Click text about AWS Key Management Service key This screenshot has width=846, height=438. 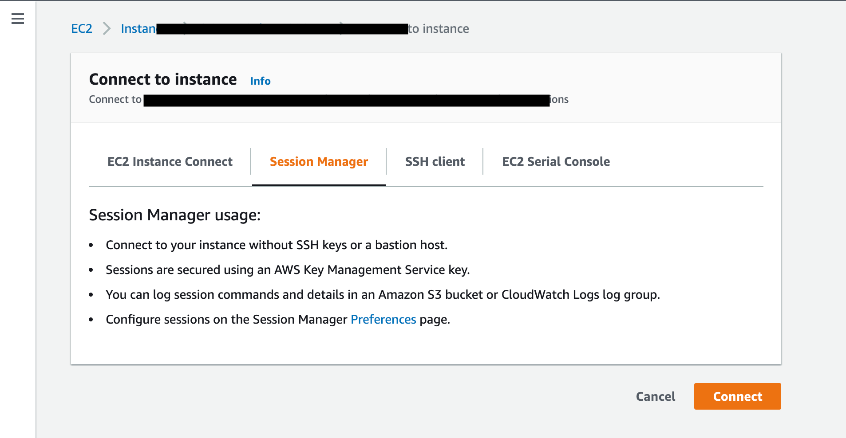tap(288, 270)
